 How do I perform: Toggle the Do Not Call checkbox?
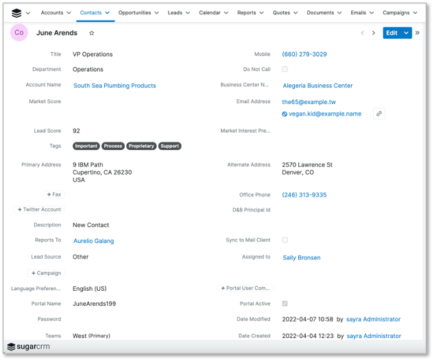(x=285, y=69)
